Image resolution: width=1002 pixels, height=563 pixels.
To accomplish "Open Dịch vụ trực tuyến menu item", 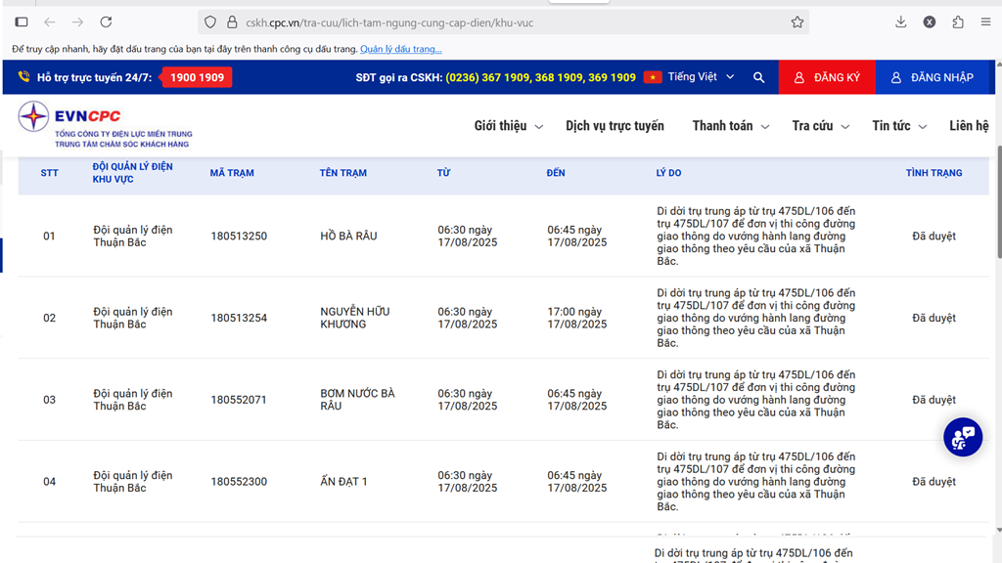I will [615, 126].
